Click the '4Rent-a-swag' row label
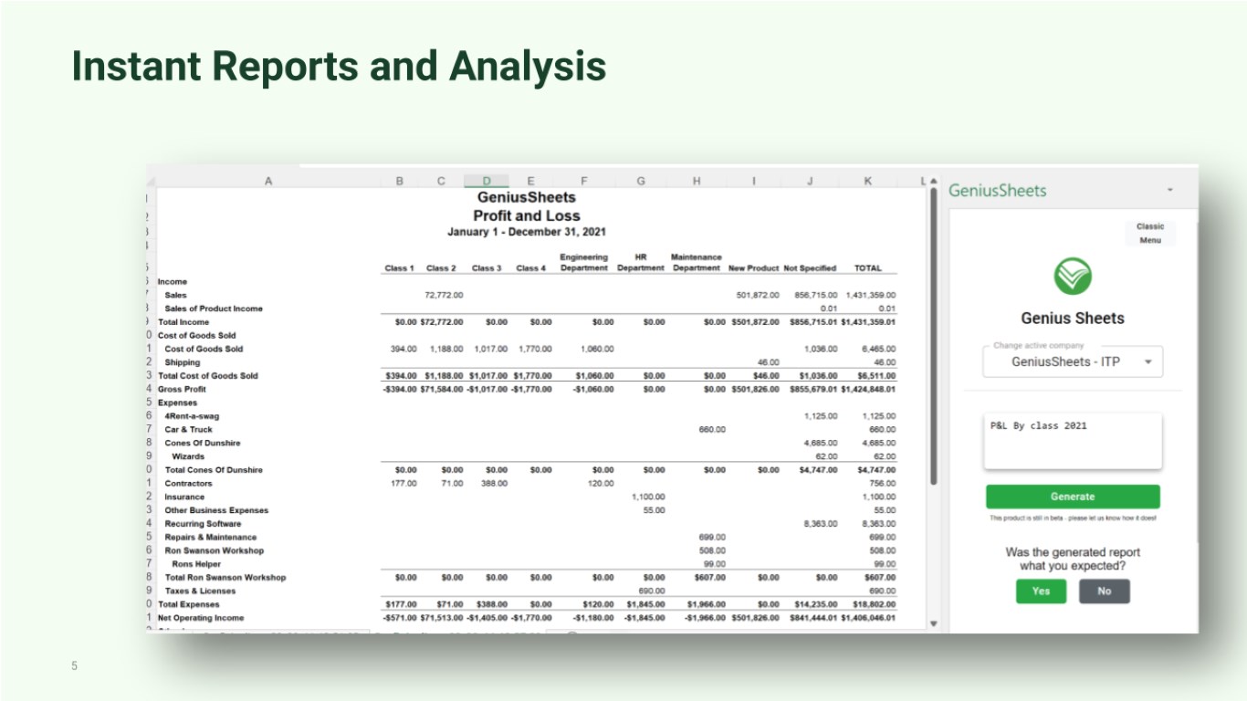Screen dimensions: 1247x701 (x=192, y=416)
